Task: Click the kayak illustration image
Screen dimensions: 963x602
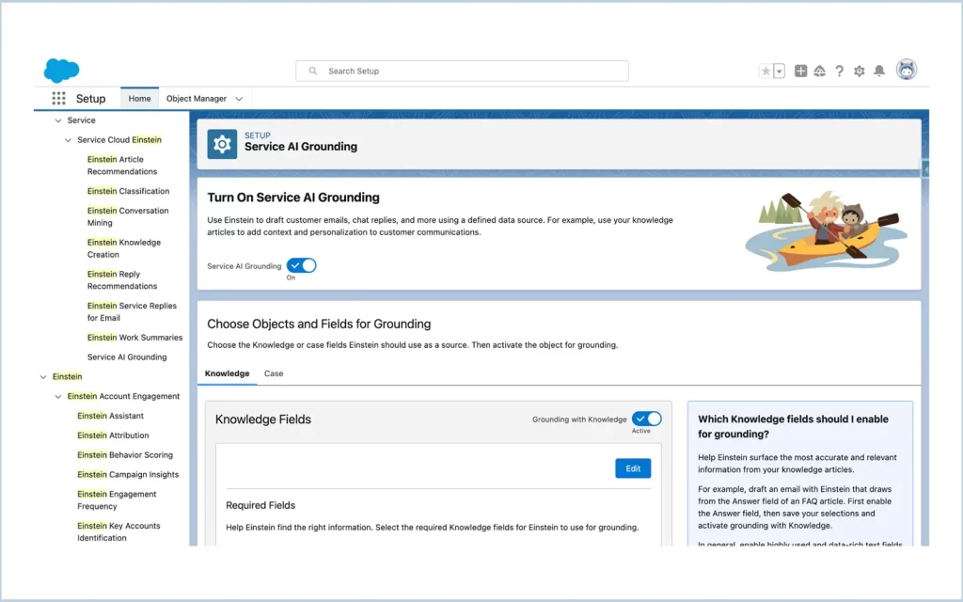Action: (x=826, y=230)
